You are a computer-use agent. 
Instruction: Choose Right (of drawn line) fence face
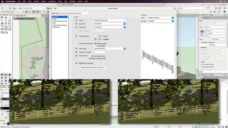point(90,58)
